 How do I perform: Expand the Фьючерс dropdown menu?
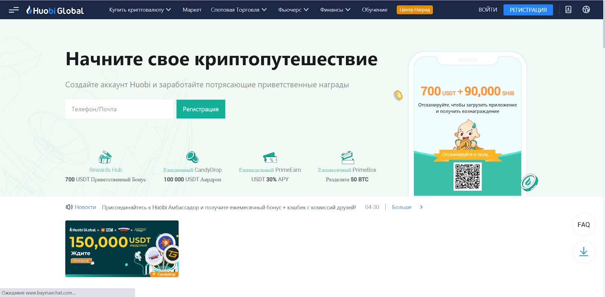coord(293,10)
